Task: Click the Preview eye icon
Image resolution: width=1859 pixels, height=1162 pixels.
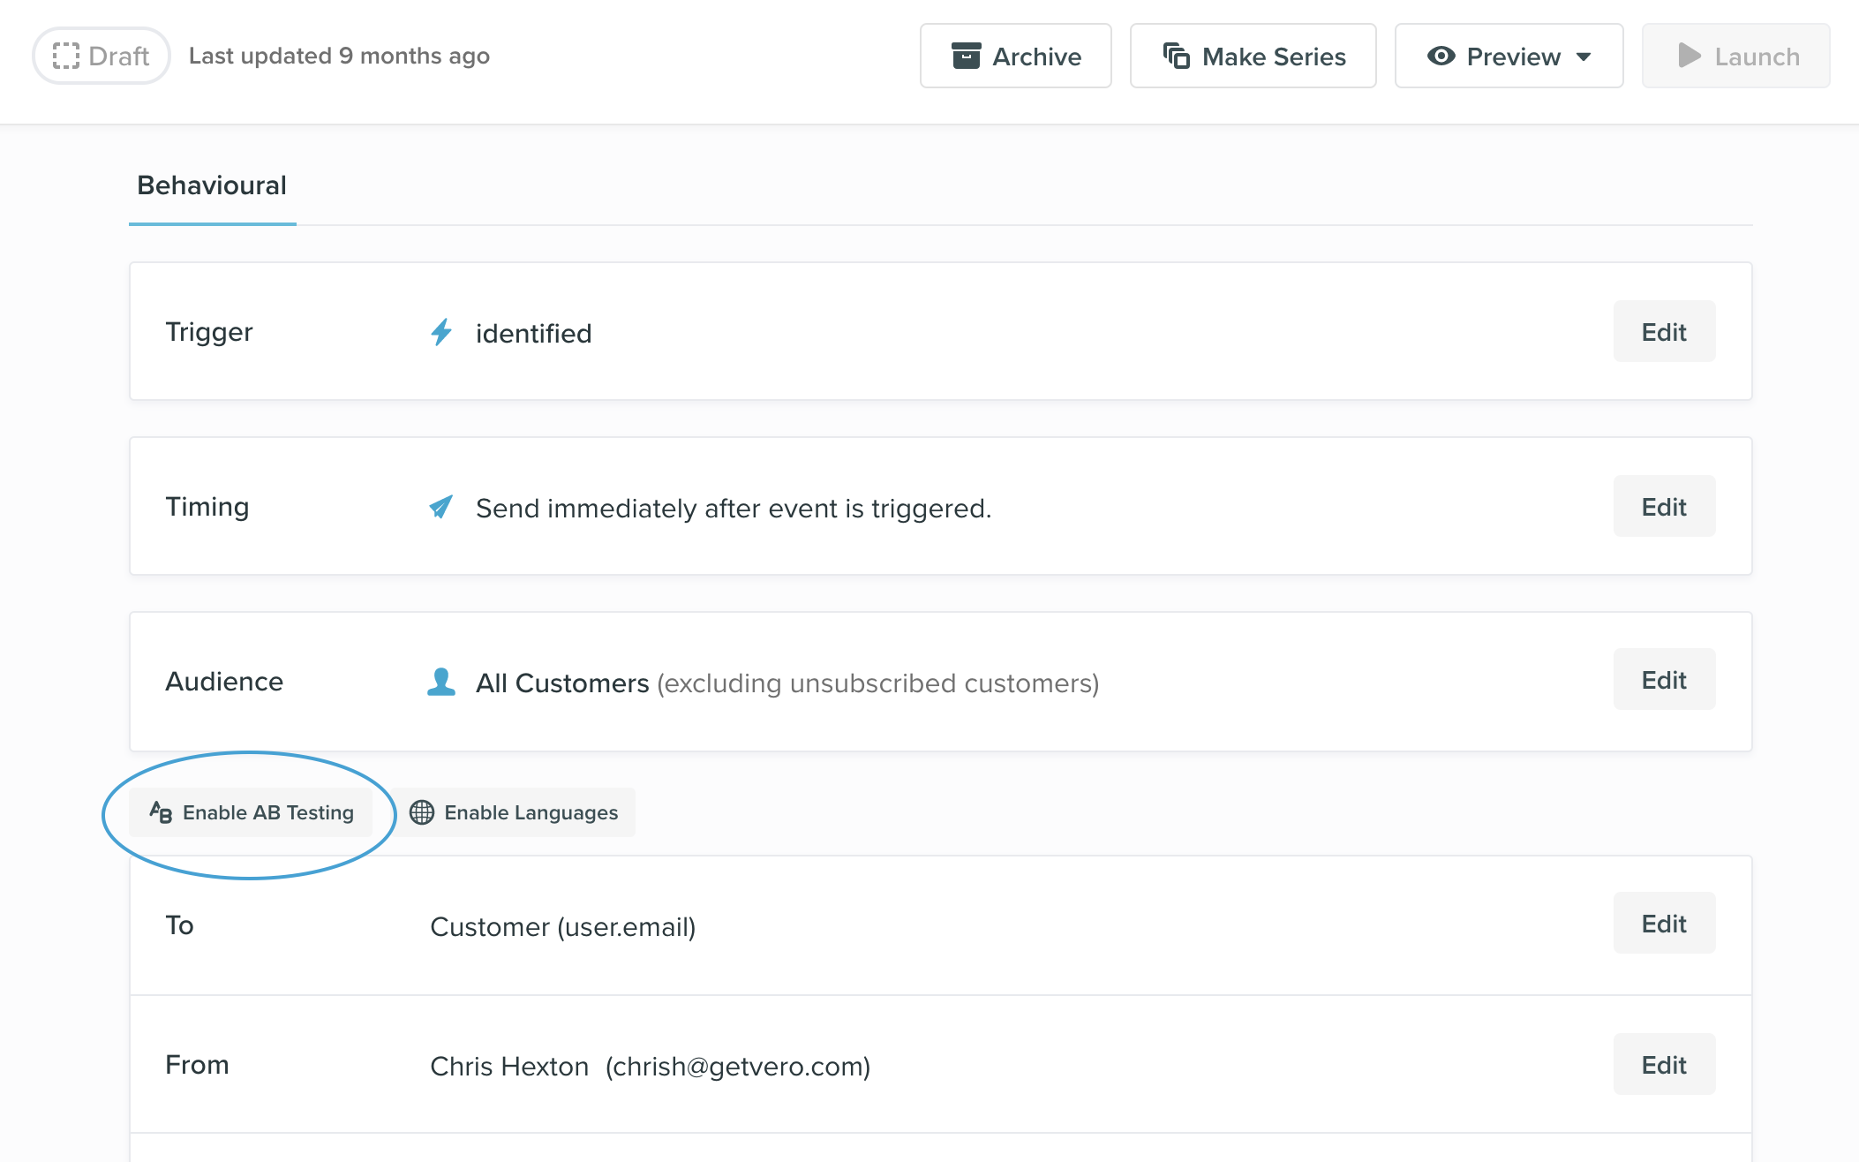Action: point(1441,56)
